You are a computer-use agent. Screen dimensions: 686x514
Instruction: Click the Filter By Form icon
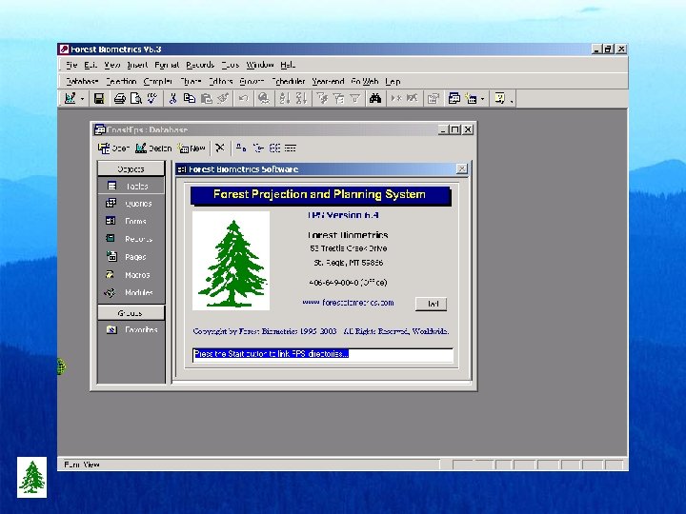(x=338, y=99)
